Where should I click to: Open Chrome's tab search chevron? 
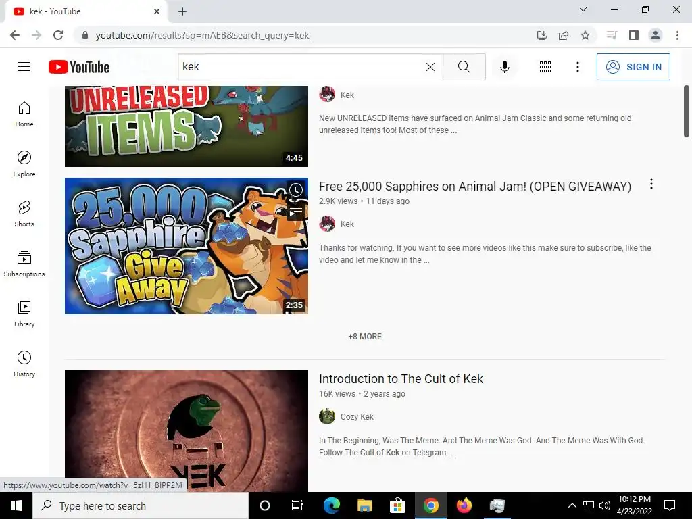tap(583, 9)
